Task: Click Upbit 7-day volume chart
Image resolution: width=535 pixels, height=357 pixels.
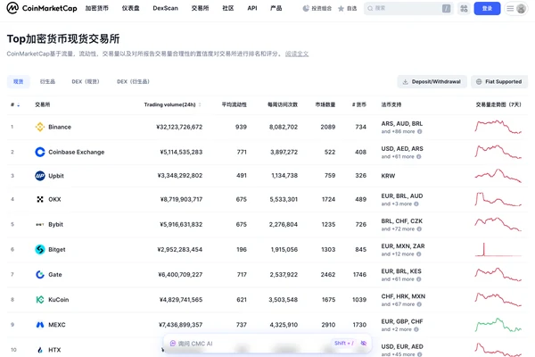Action: pos(498,176)
